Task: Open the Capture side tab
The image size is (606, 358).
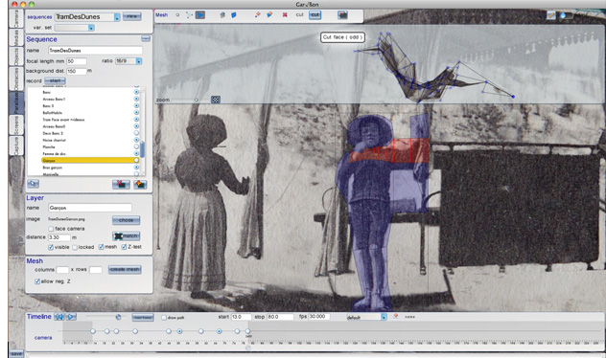Action: tap(16, 145)
